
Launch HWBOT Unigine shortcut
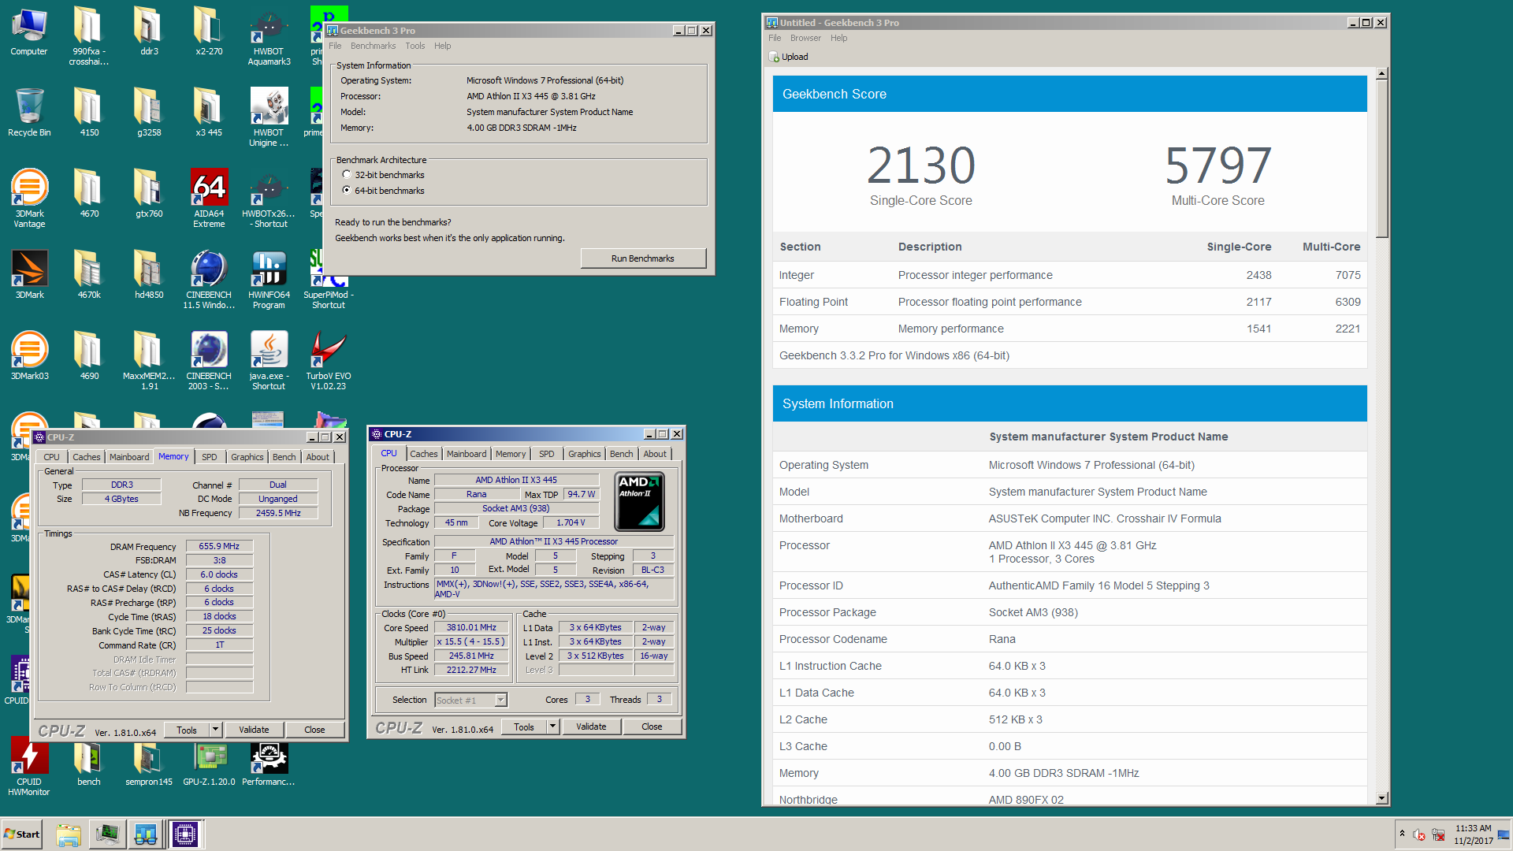[x=269, y=117]
